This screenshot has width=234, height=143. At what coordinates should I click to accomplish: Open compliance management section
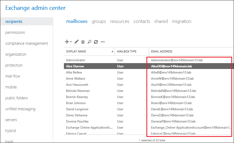[x=27, y=43]
